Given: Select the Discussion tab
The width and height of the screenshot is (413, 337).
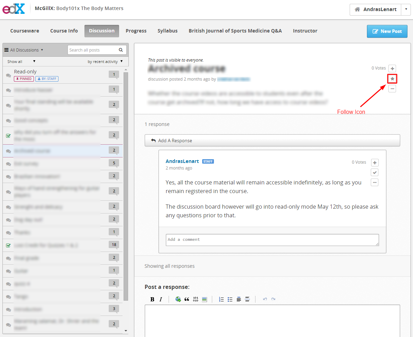Looking at the screenshot, I should [102, 31].
